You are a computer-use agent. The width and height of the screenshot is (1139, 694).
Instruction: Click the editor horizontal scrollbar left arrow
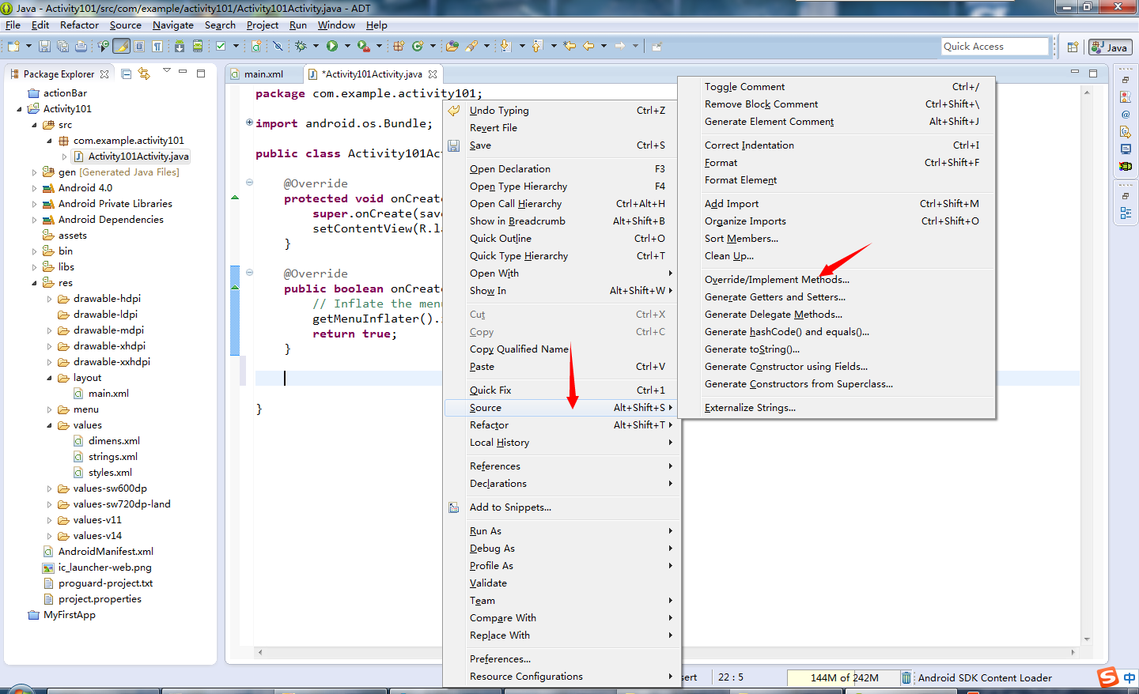point(259,652)
